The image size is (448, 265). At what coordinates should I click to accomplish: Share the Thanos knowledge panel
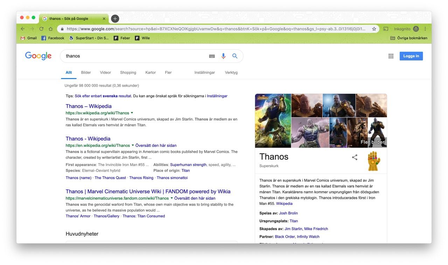point(355,157)
